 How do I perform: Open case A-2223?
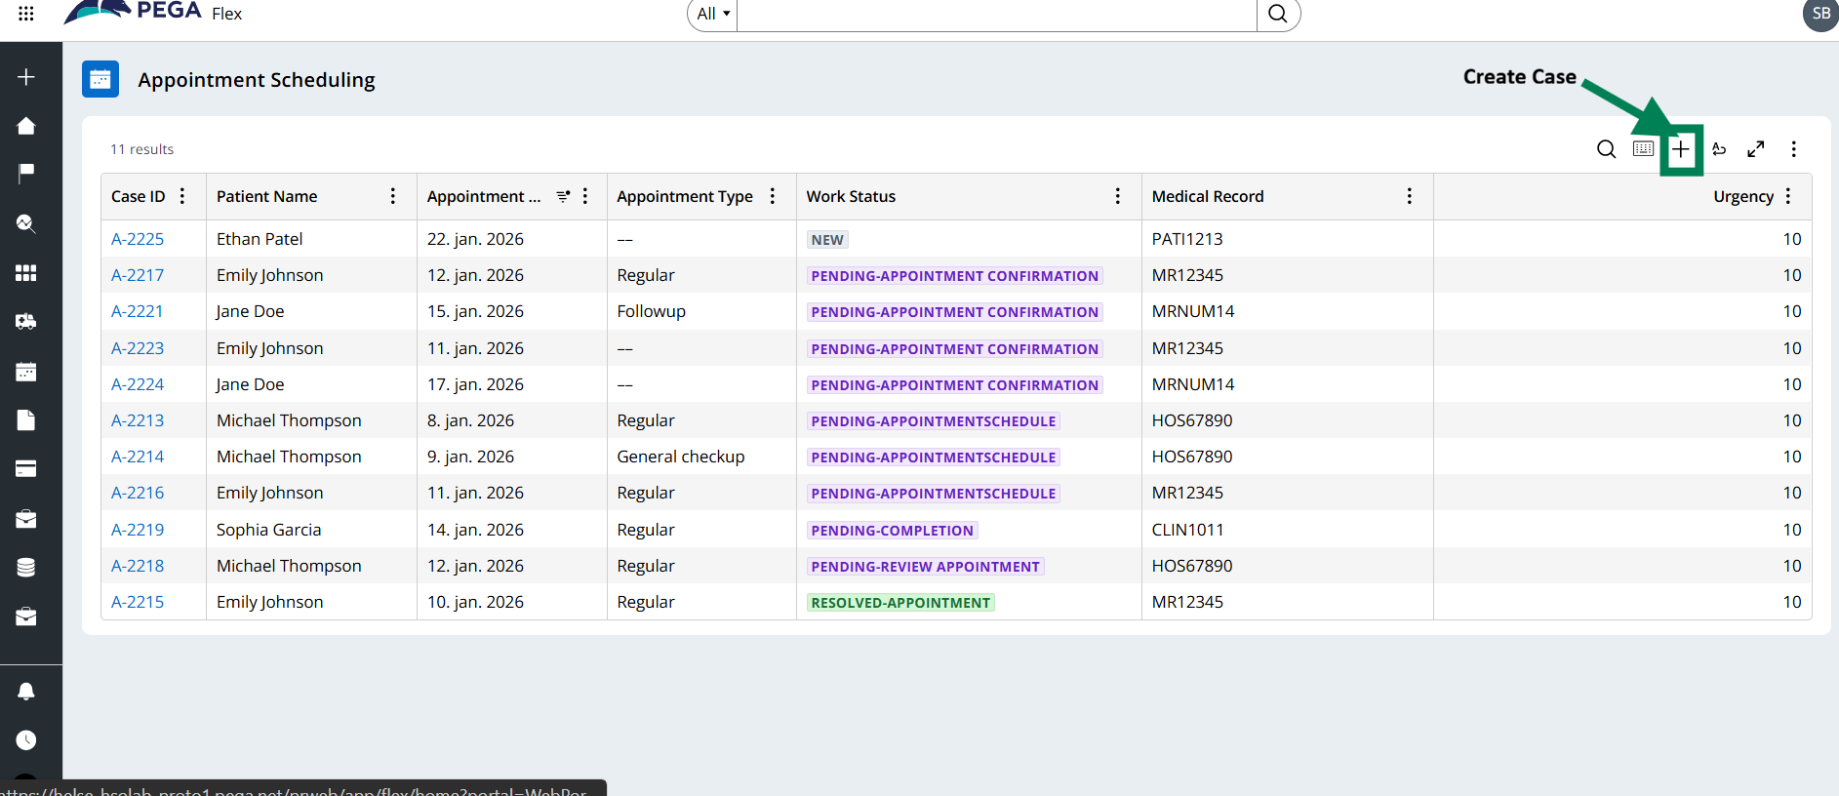(x=138, y=348)
